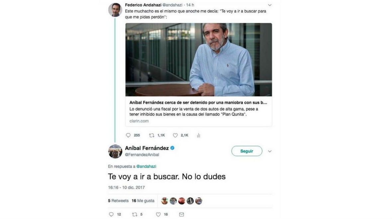Like Aníbal Fernández's tweet with heart icon
This screenshot has width=392, height=219.
tap(158, 214)
